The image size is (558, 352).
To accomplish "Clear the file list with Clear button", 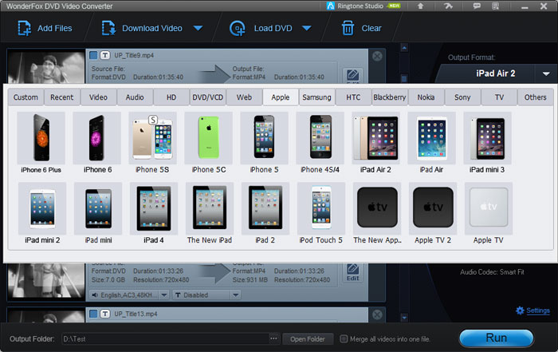I will pos(361,28).
